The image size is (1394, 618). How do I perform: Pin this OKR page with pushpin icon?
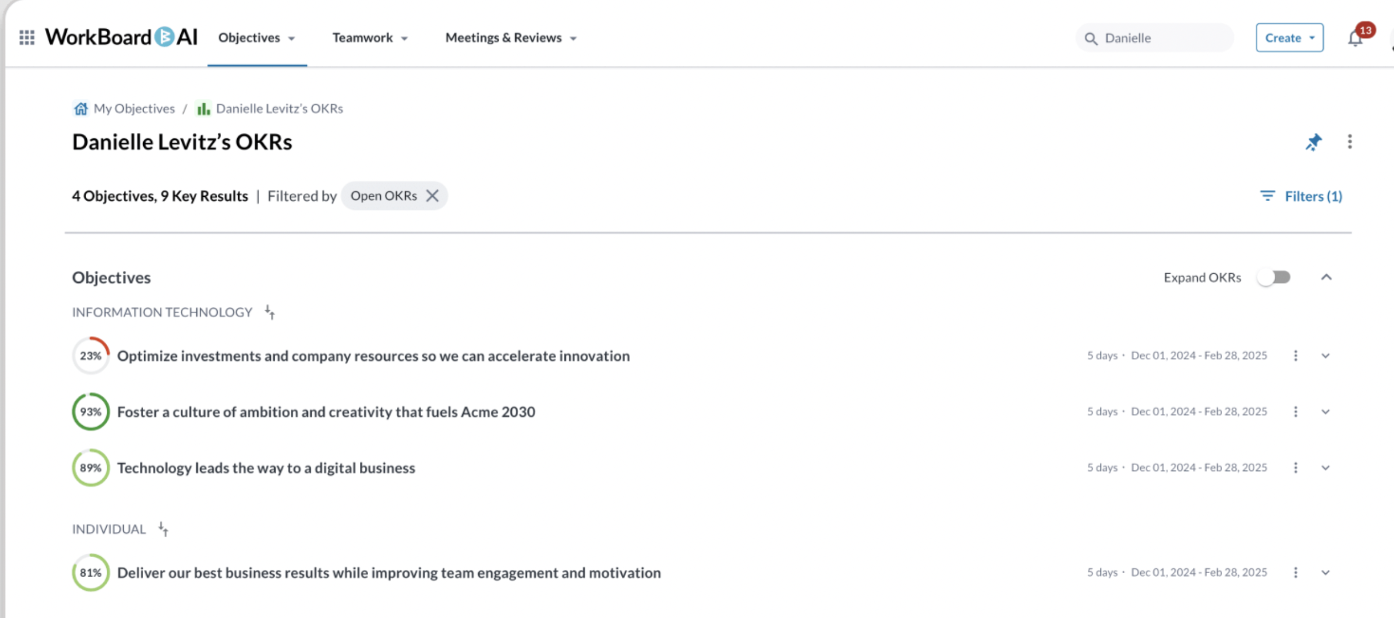[1314, 142]
